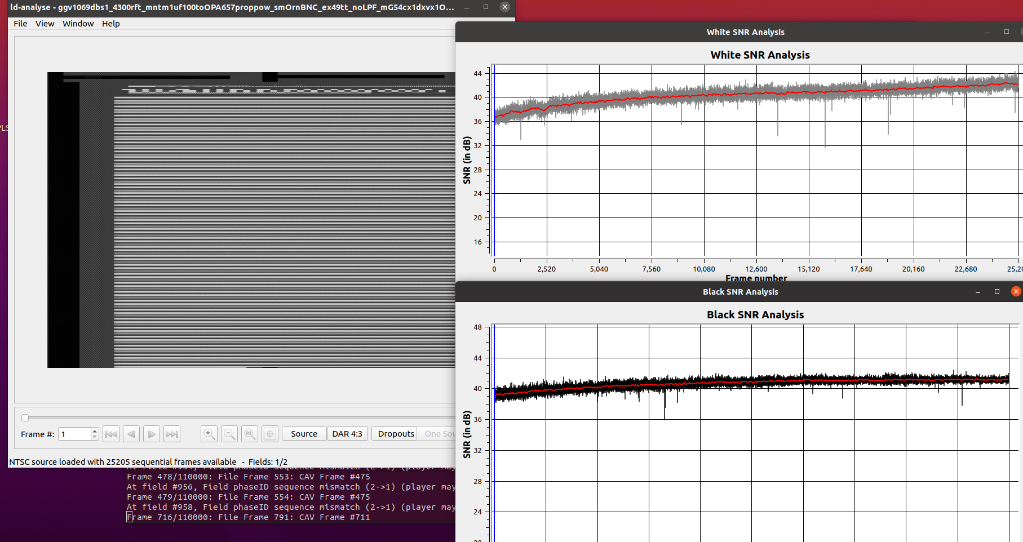
Task: Click the 22,680 x-axis tick label
Action: 966,269
